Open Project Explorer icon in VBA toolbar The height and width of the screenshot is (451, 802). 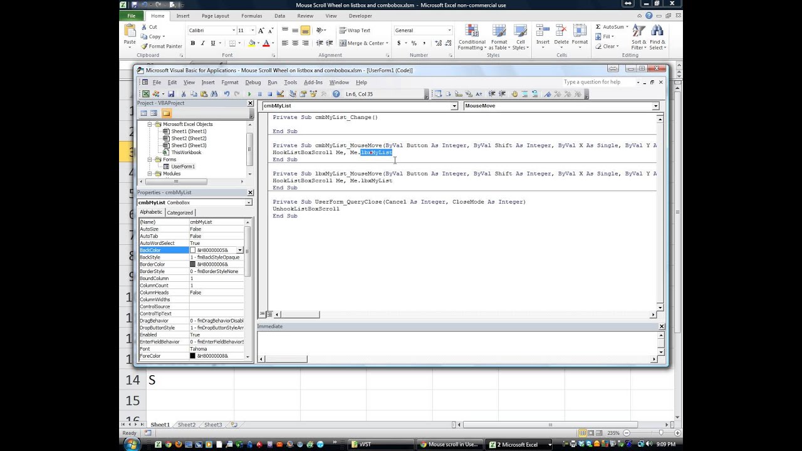click(x=293, y=94)
